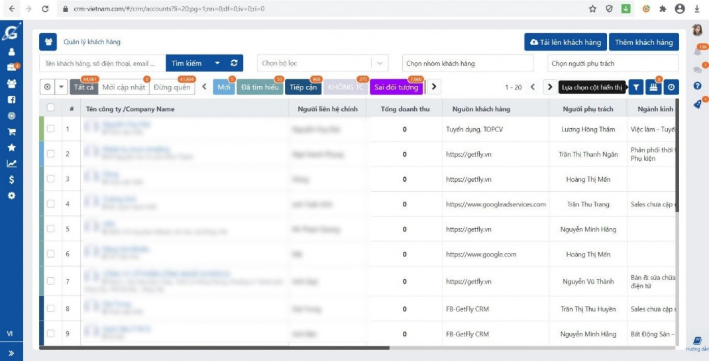Click the funnel filter icon button

pos(635,87)
